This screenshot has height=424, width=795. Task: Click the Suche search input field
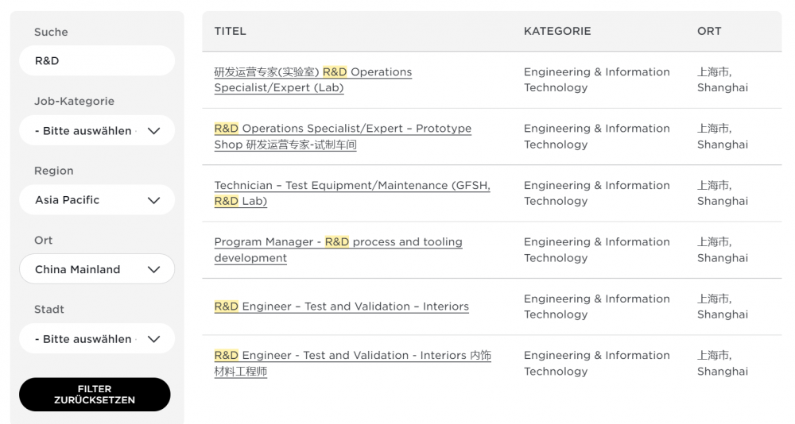(x=96, y=61)
